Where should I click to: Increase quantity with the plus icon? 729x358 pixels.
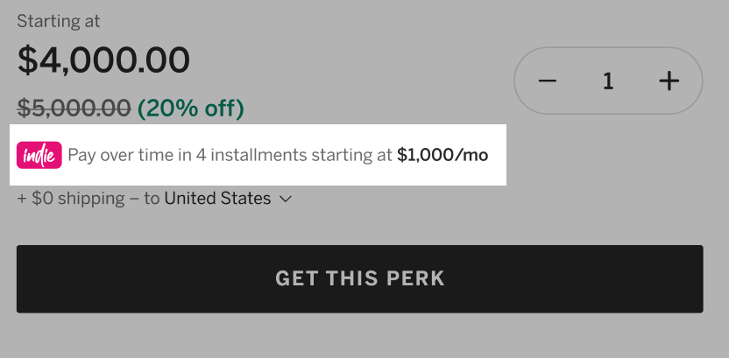(x=669, y=81)
